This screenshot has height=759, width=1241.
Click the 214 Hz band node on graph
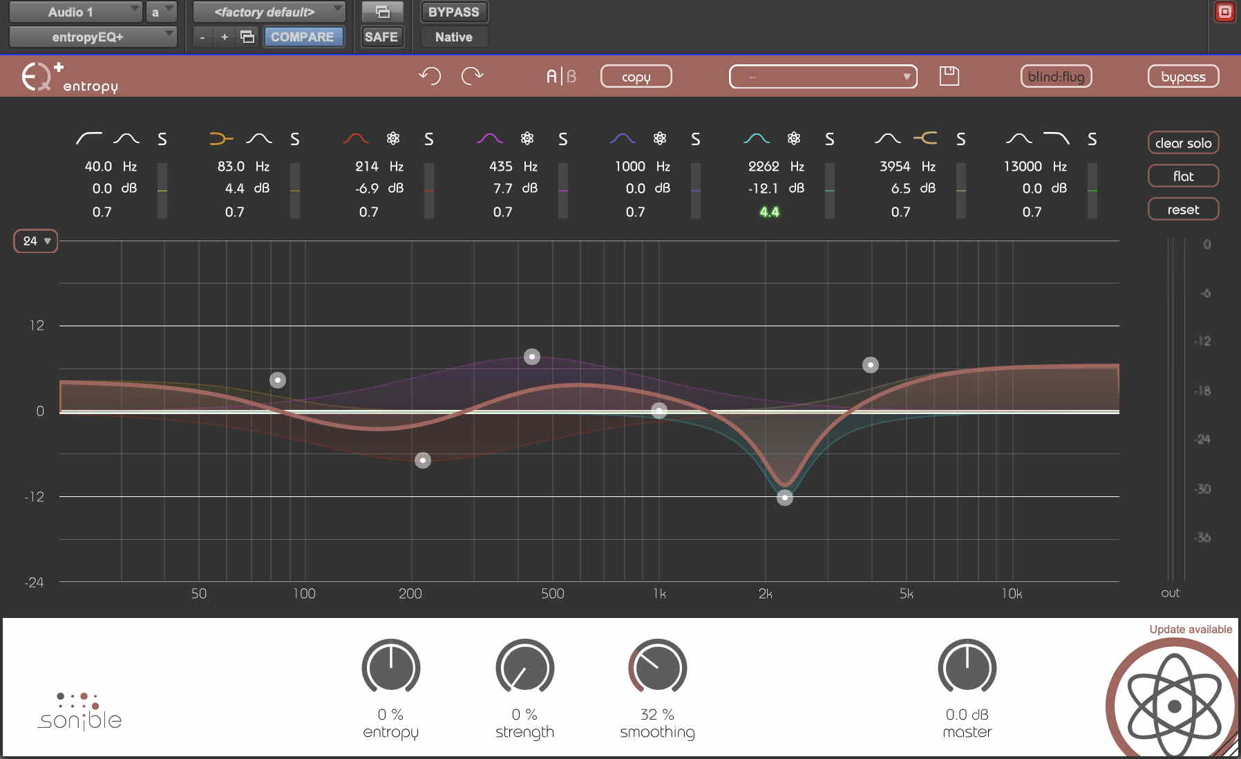coord(422,460)
